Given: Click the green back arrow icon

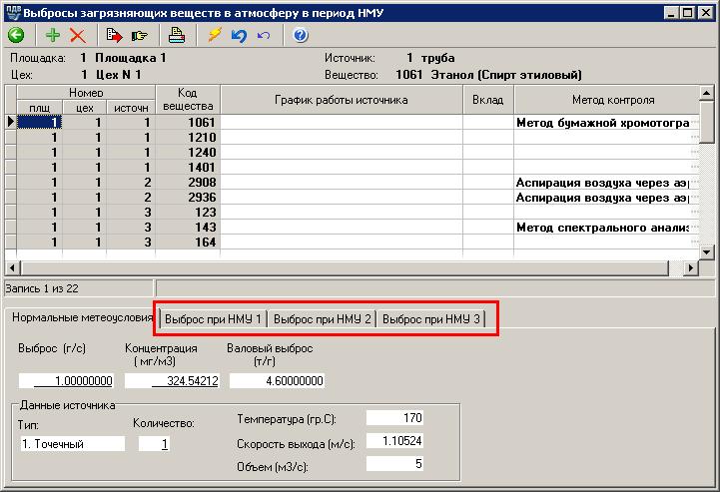Looking at the screenshot, I should (16, 36).
